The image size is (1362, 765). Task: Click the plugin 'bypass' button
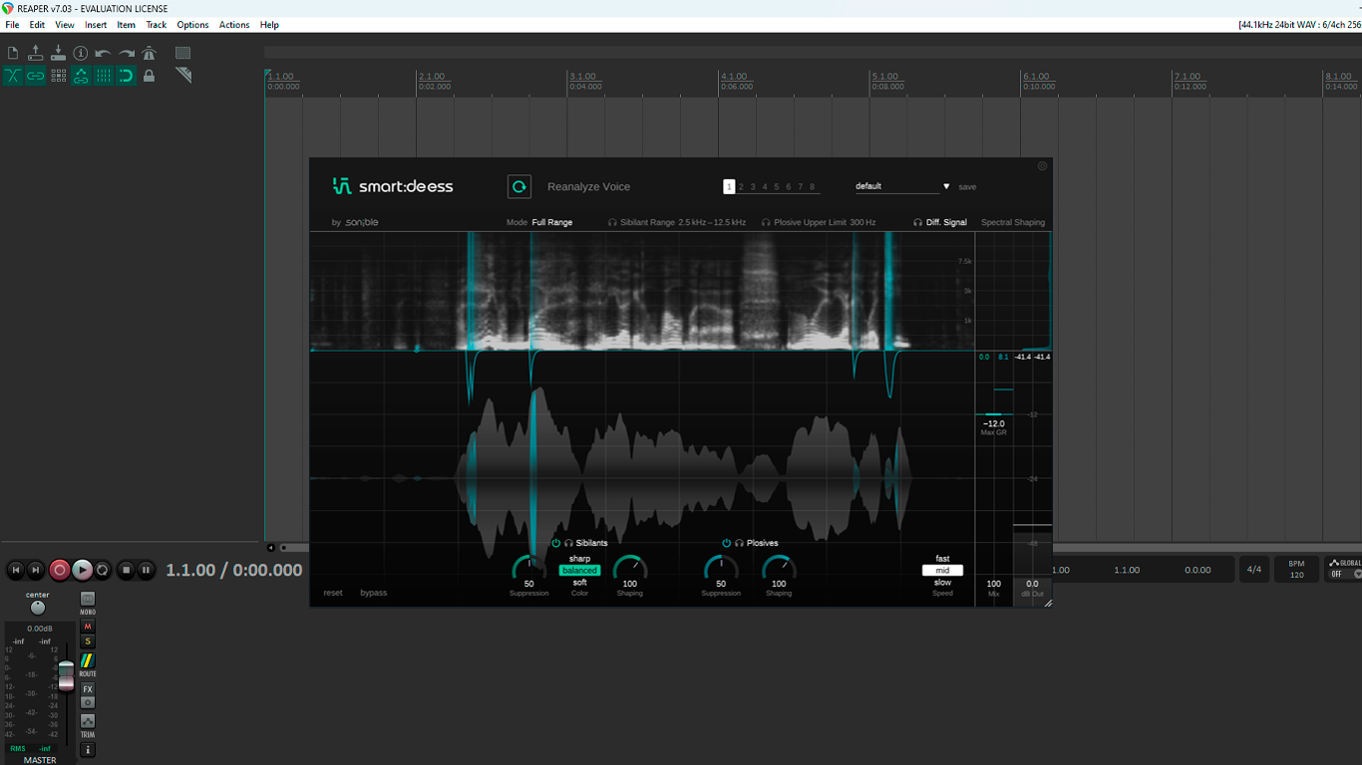[x=374, y=593]
